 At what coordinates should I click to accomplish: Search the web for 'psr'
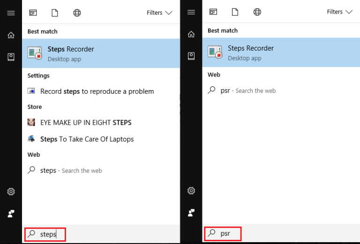tap(281, 91)
